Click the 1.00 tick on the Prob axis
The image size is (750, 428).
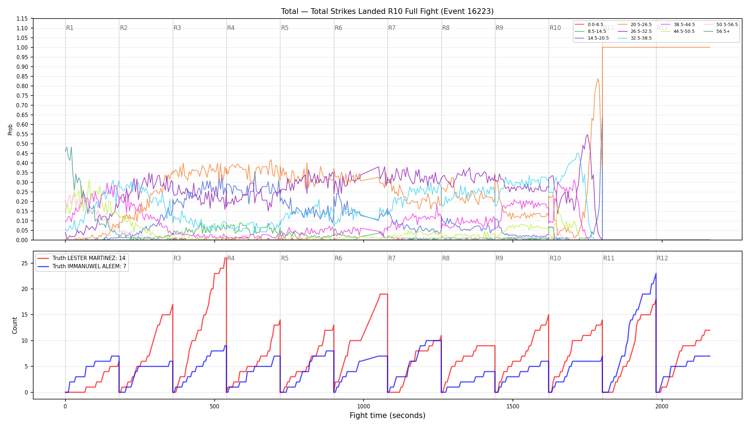(22, 47)
